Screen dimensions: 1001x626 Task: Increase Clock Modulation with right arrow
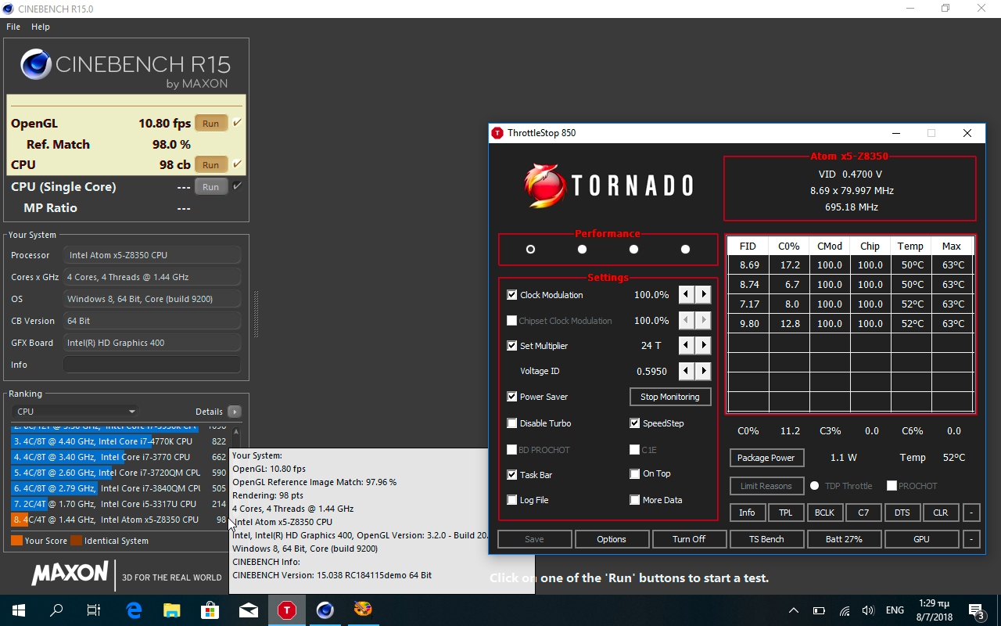pos(703,295)
